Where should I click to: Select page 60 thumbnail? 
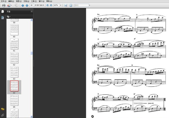pyautogui.click(x=14, y=30)
